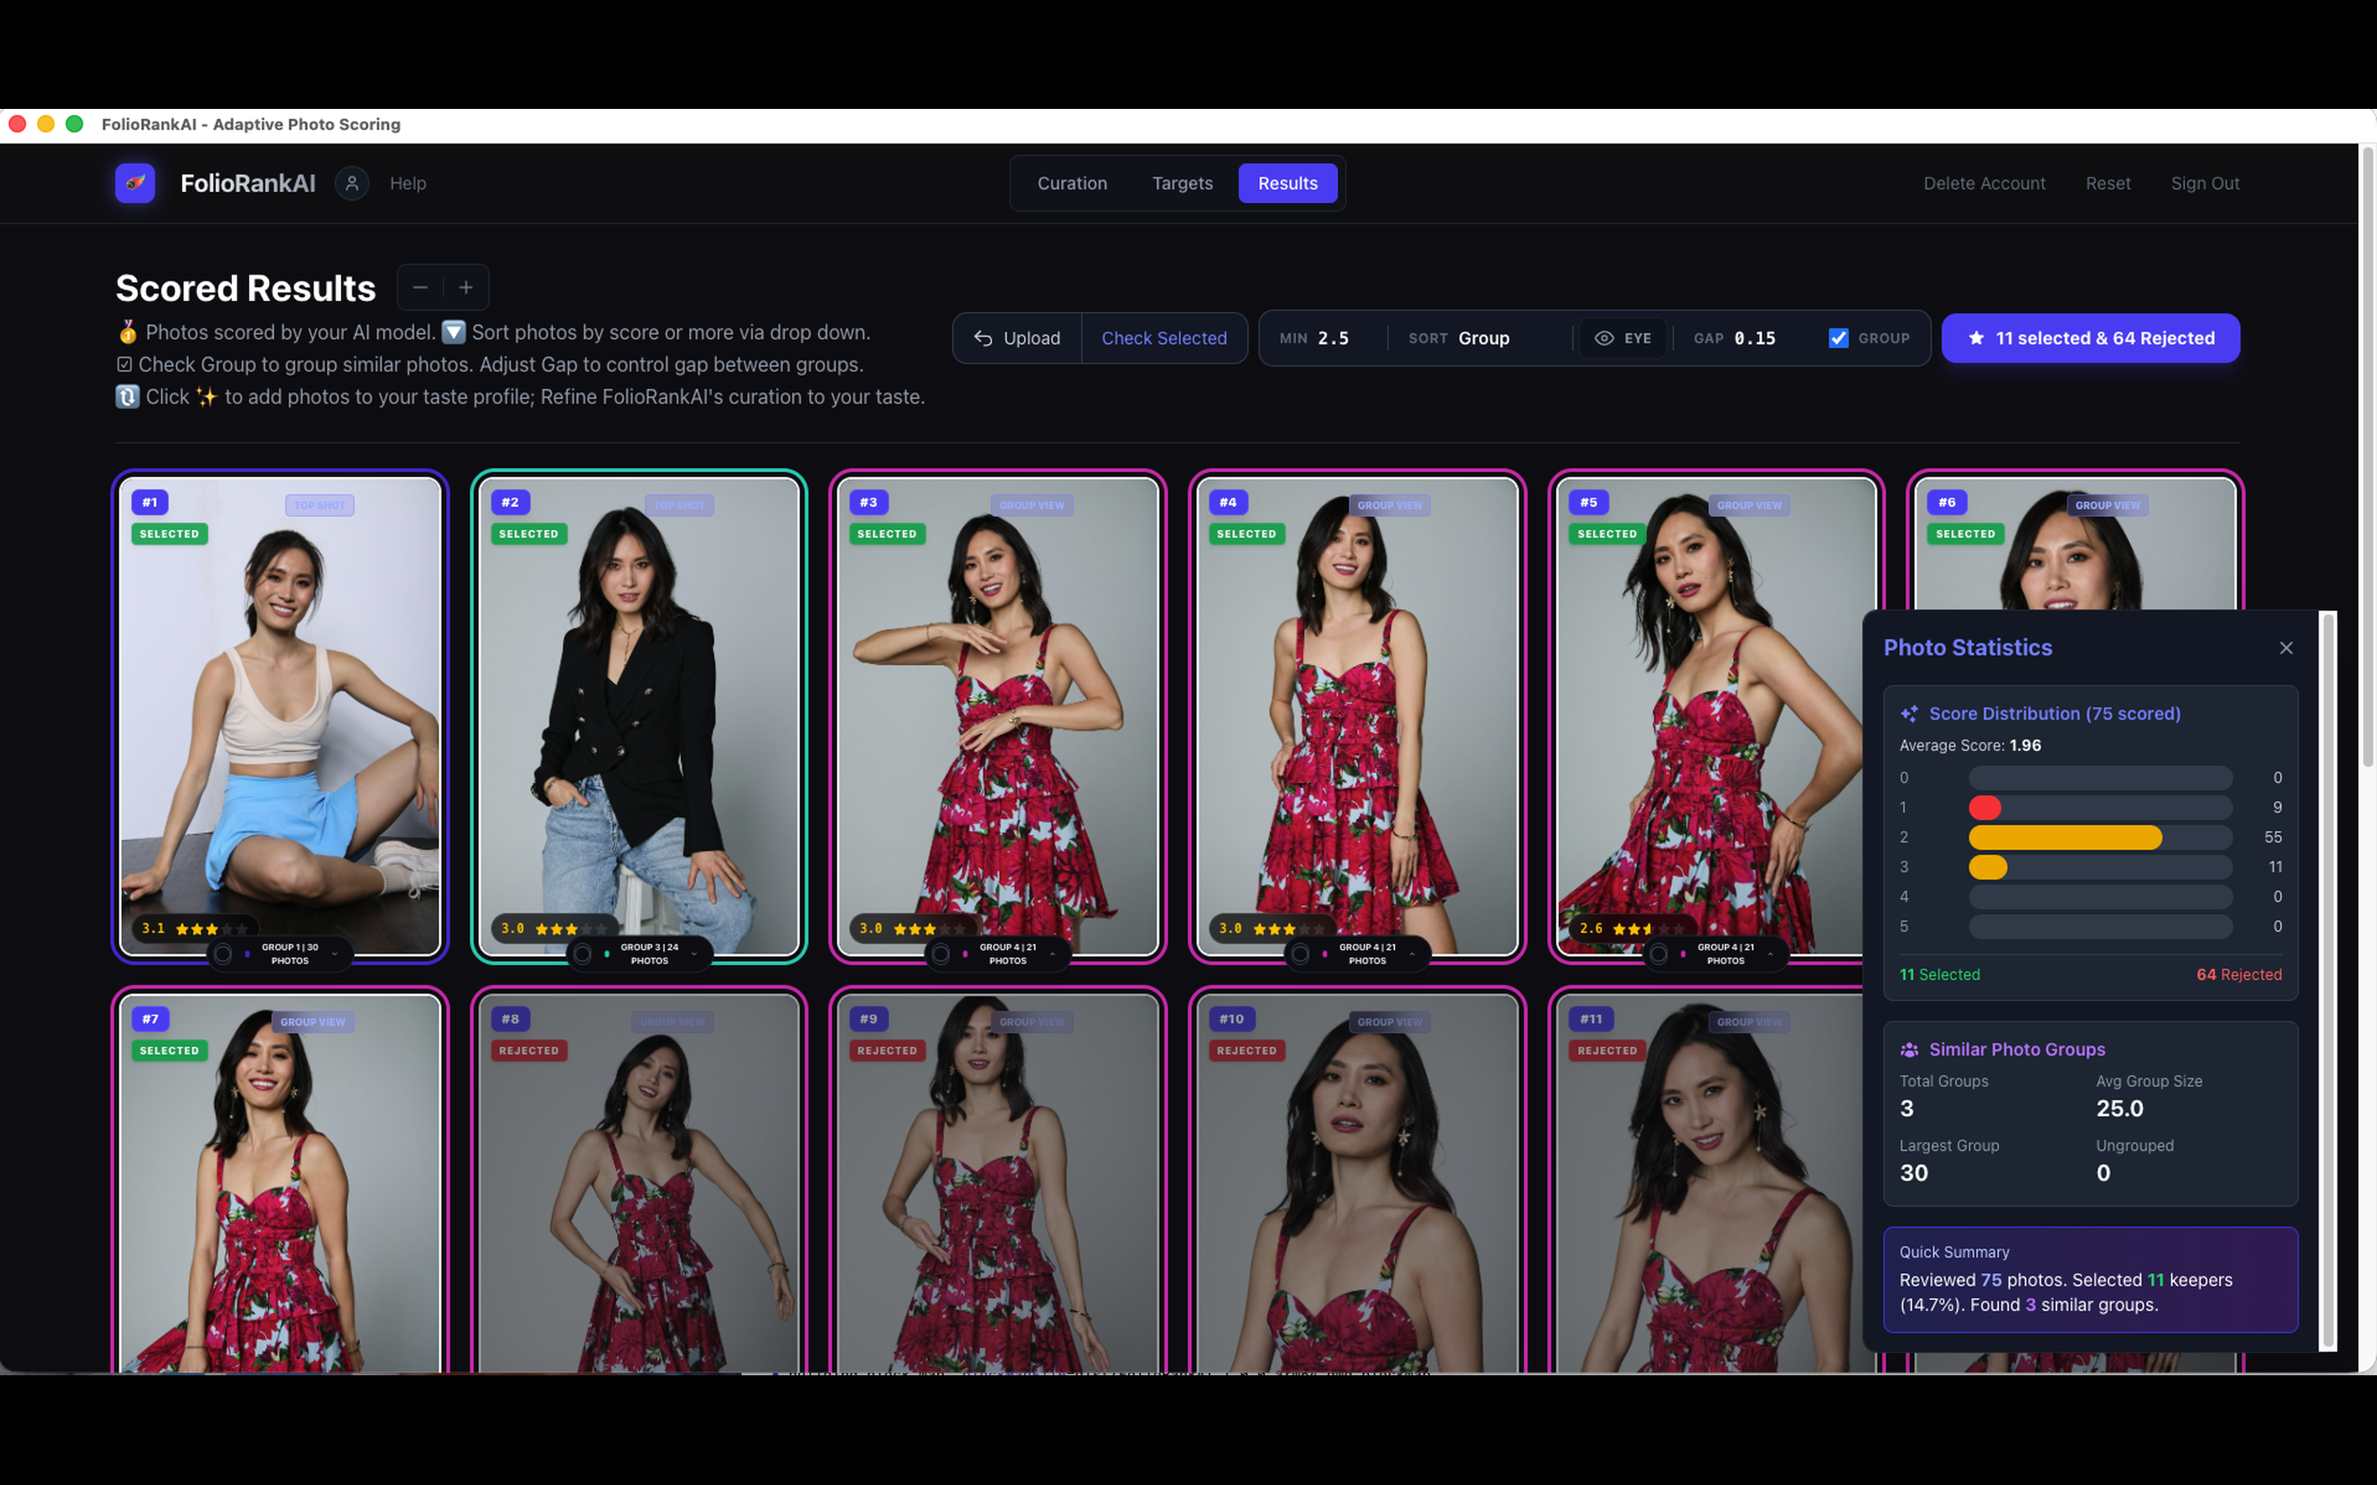Collapse Group 4 chevron on photo #4
The height and width of the screenshot is (1485, 2377).
click(1412, 954)
